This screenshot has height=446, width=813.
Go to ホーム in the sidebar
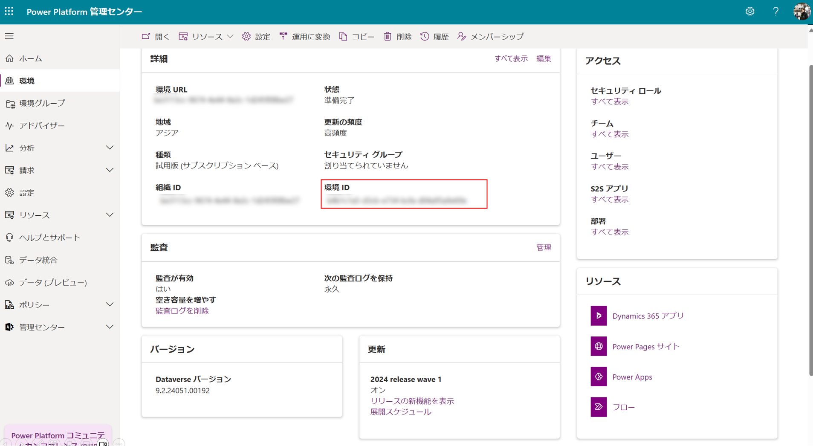point(60,58)
